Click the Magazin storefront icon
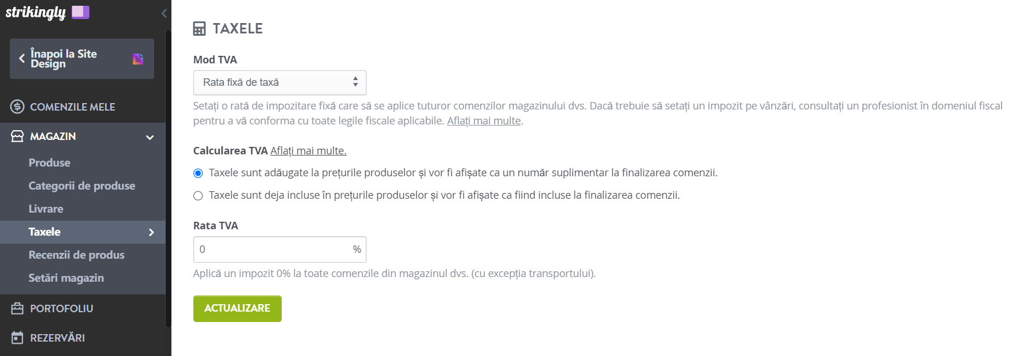 coord(17,136)
